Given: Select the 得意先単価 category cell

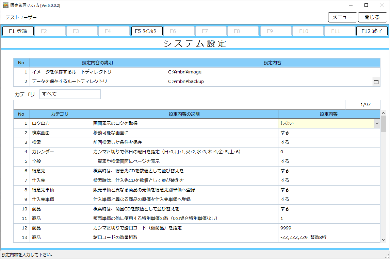Looking at the screenshot, I should point(60,190).
